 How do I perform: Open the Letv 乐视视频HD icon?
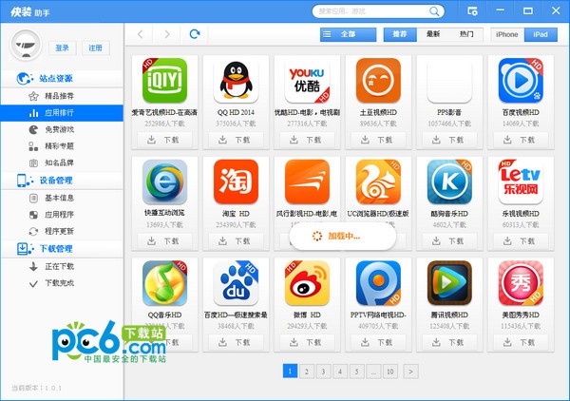click(521, 181)
